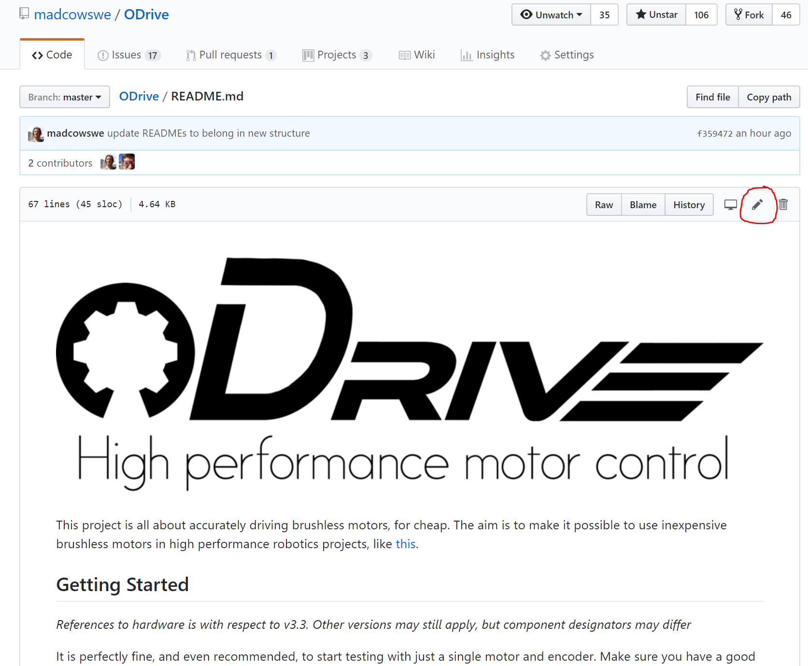
Task: Click the Projects count badge 3
Action: [x=366, y=56]
